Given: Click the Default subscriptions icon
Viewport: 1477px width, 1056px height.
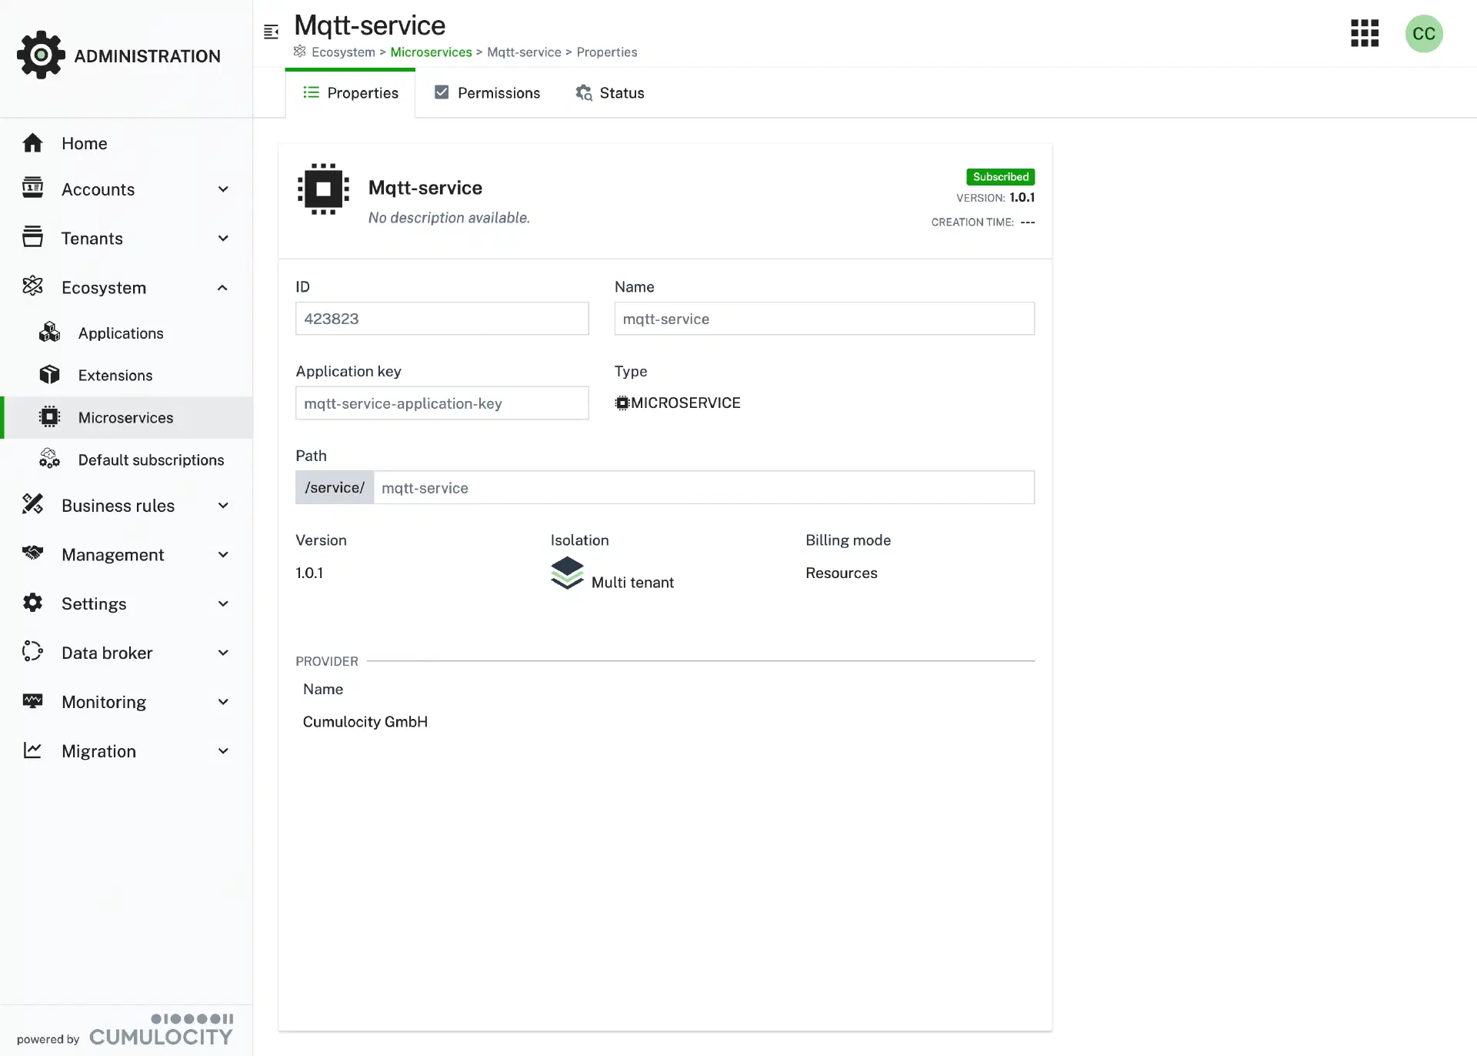Looking at the screenshot, I should coord(49,459).
